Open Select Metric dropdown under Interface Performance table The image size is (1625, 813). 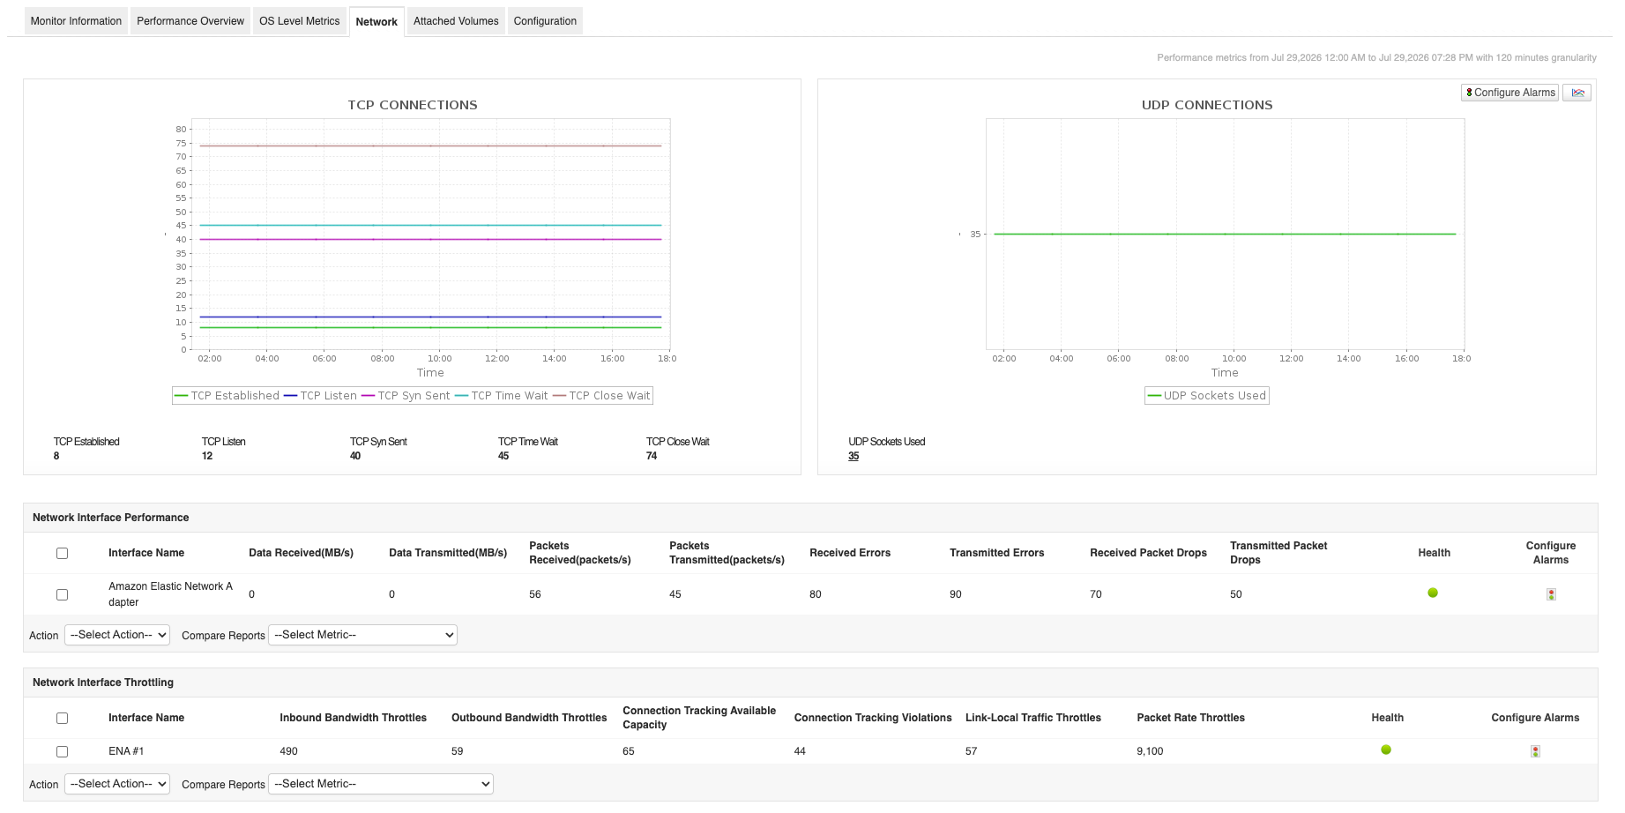pos(362,635)
